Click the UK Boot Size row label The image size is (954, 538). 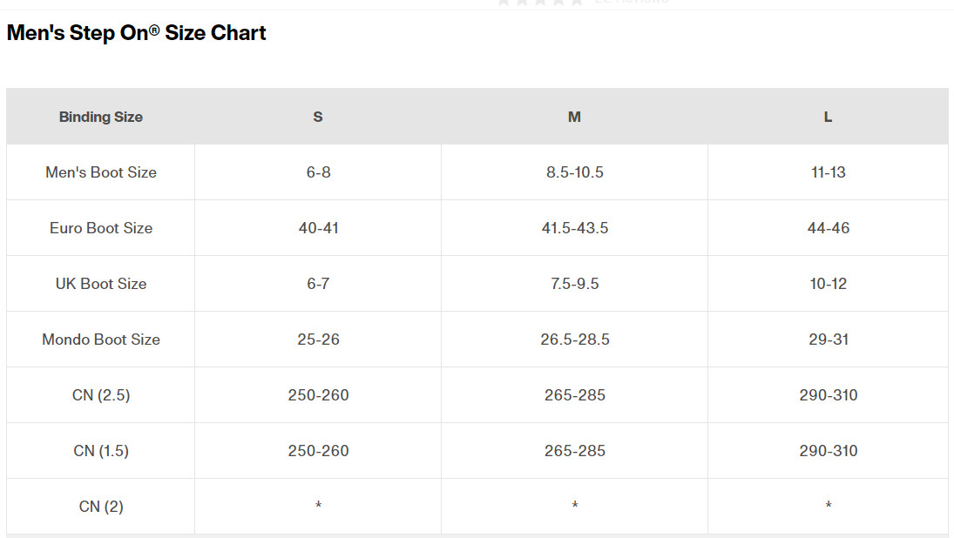click(x=101, y=284)
